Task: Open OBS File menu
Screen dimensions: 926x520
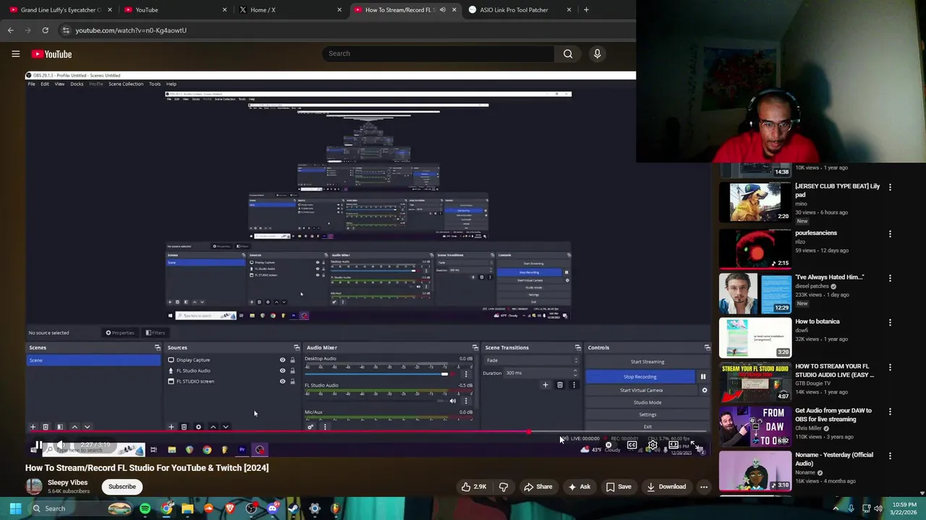Action: click(x=31, y=84)
